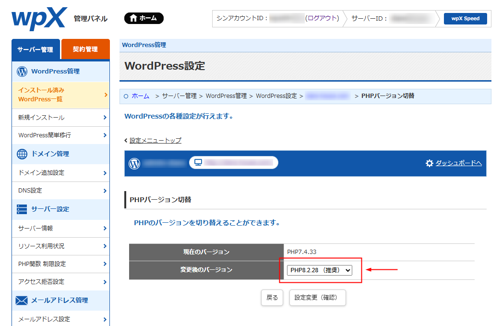
Task: Click chevron next to アクセス拒否設定
Action: (105, 282)
